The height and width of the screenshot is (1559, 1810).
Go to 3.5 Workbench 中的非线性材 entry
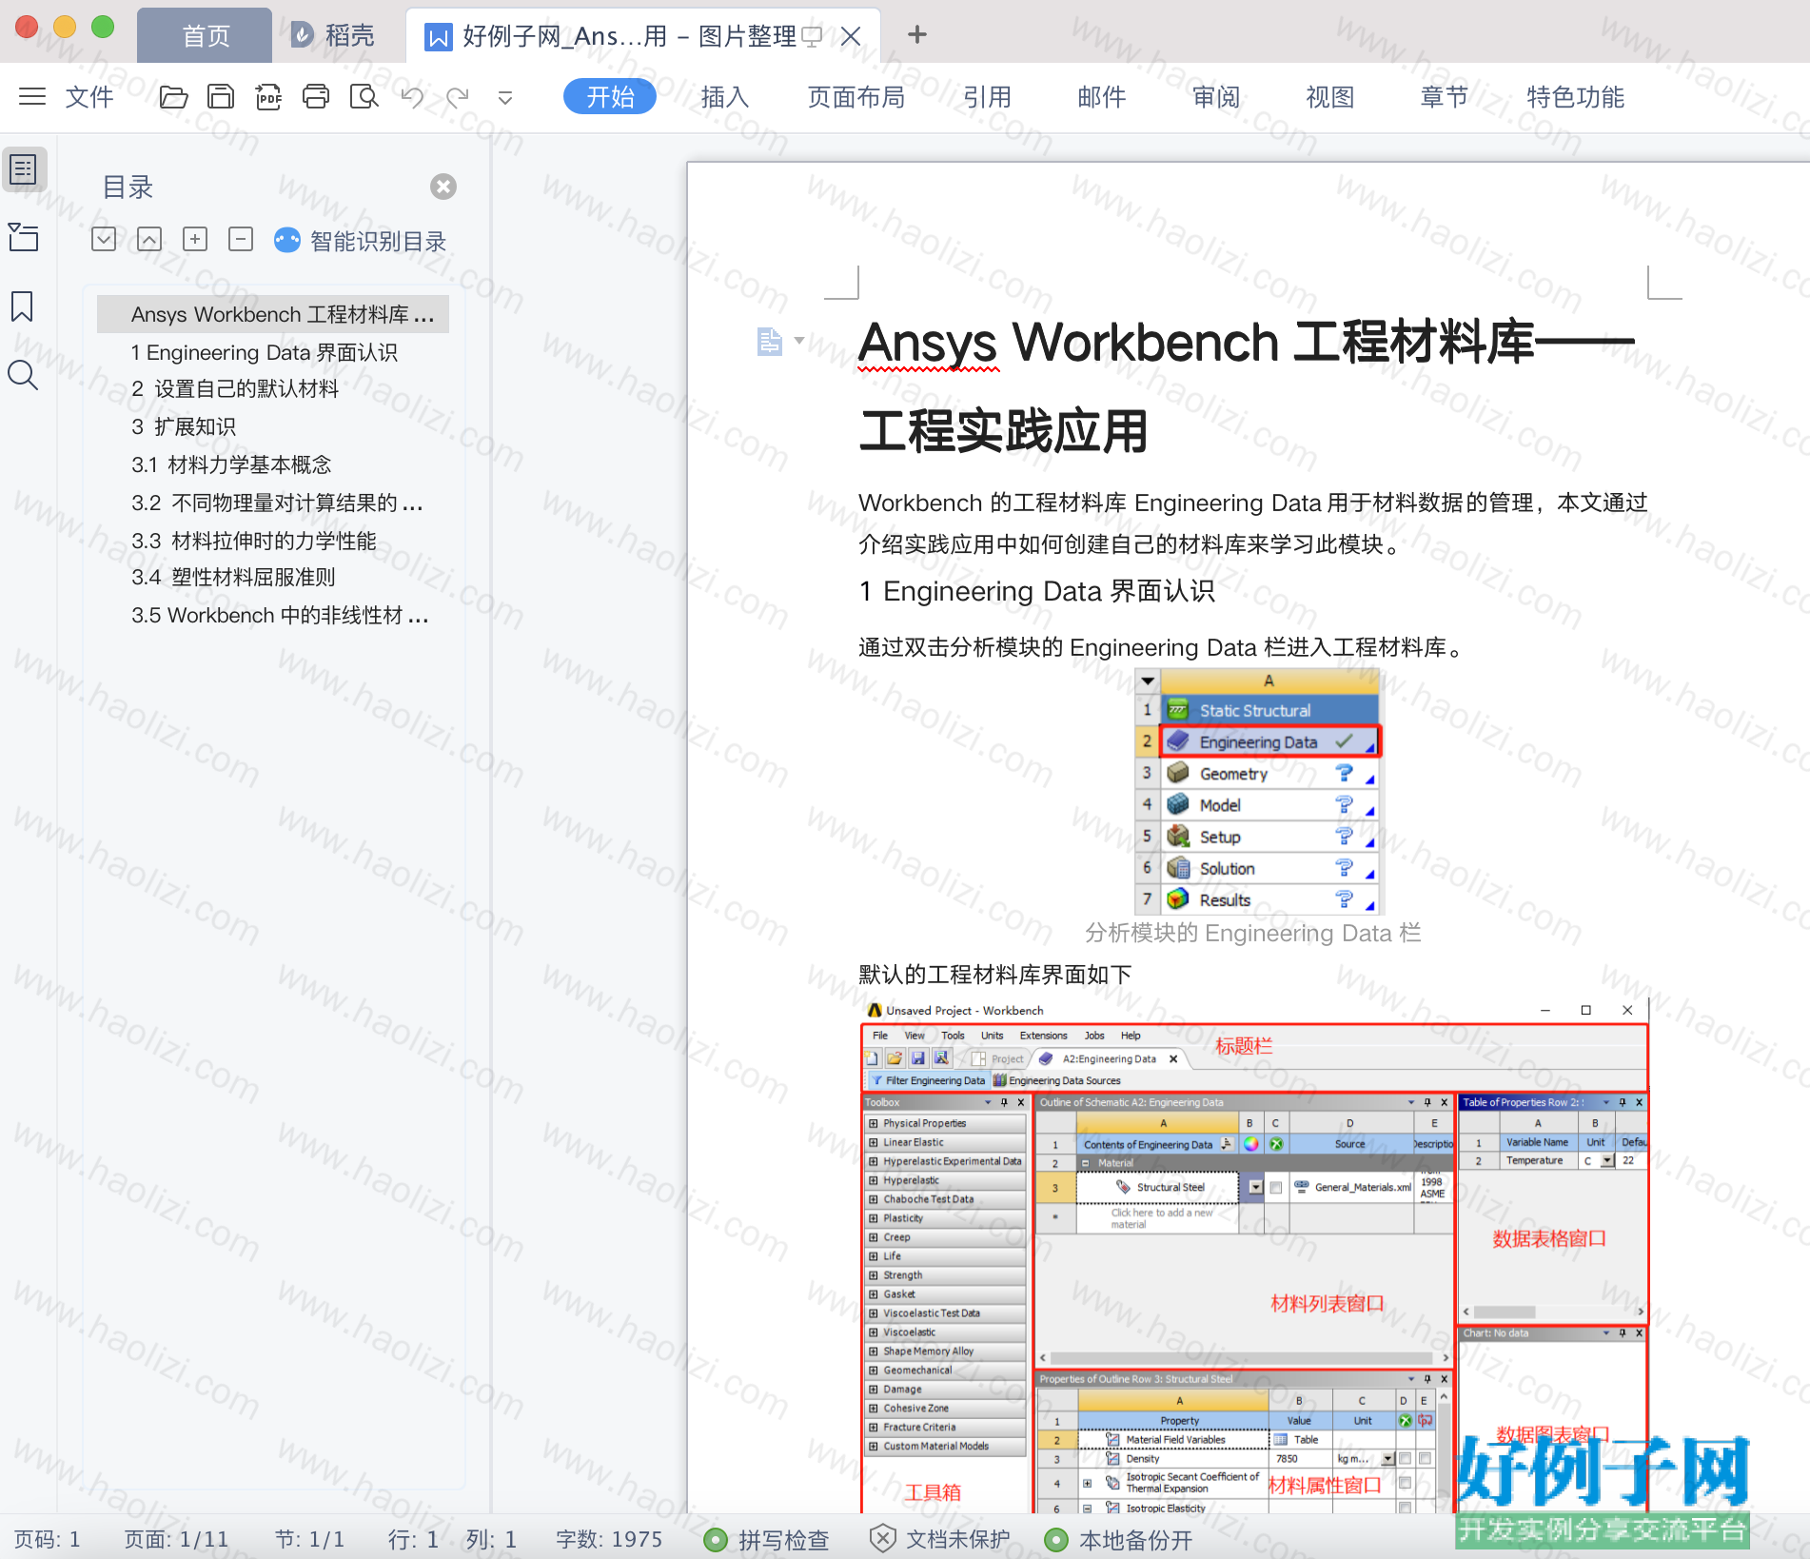pos(280,615)
